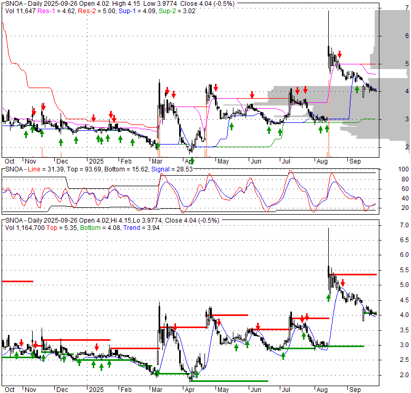The image size is (411, 393).
Task: Select the Top = 93.69 oscillator label
Action: [x=84, y=169]
